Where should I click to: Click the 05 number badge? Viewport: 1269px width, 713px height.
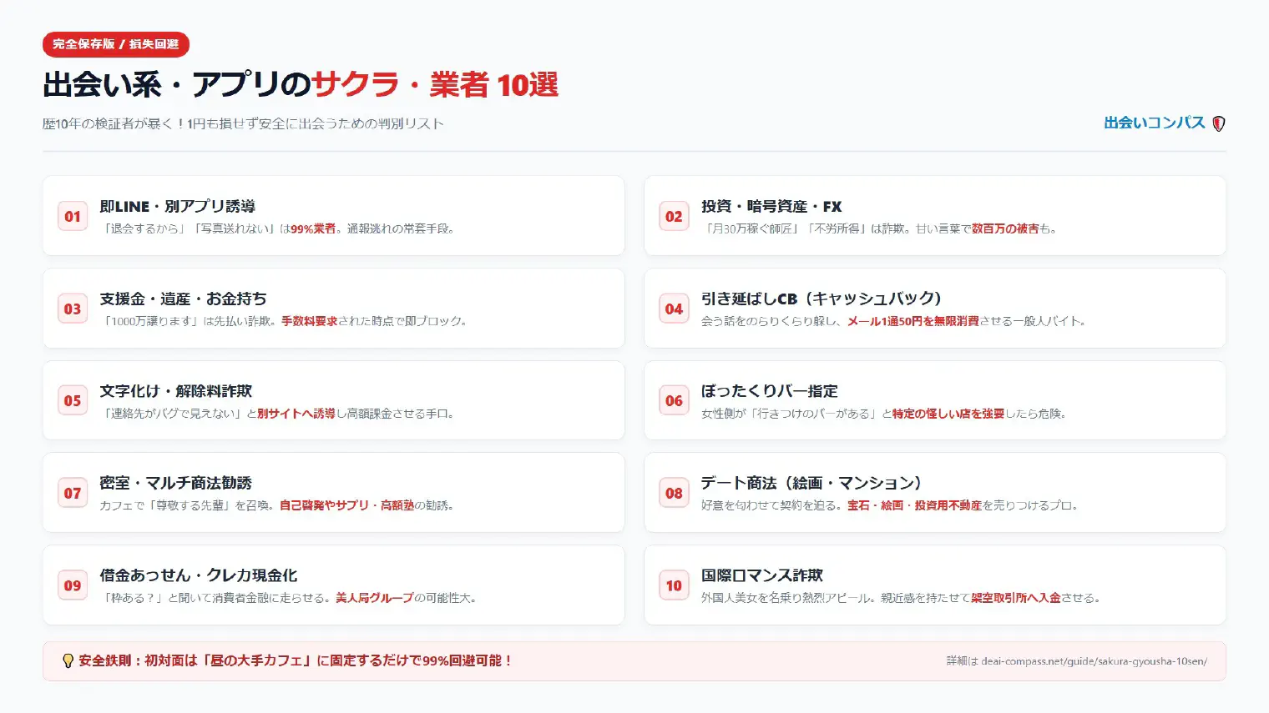[x=73, y=400]
